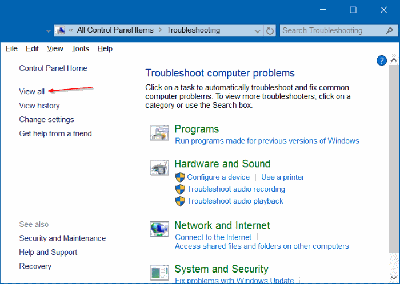The height and width of the screenshot is (284, 400).
Task: Open the recent locations dropdown arrow
Action: coord(48,31)
